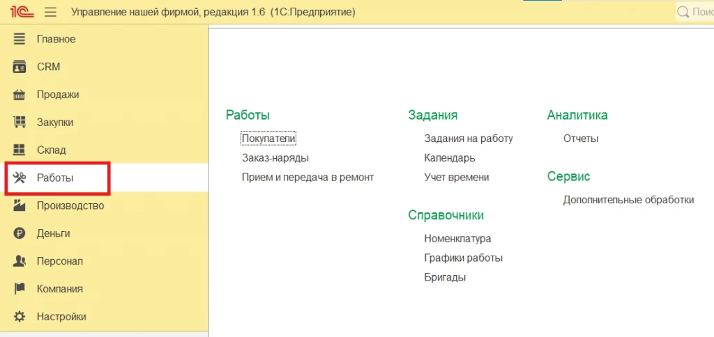The height and width of the screenshot is (337, 714).
Task: Open the Календарь link
Action: tap(450, 158)
